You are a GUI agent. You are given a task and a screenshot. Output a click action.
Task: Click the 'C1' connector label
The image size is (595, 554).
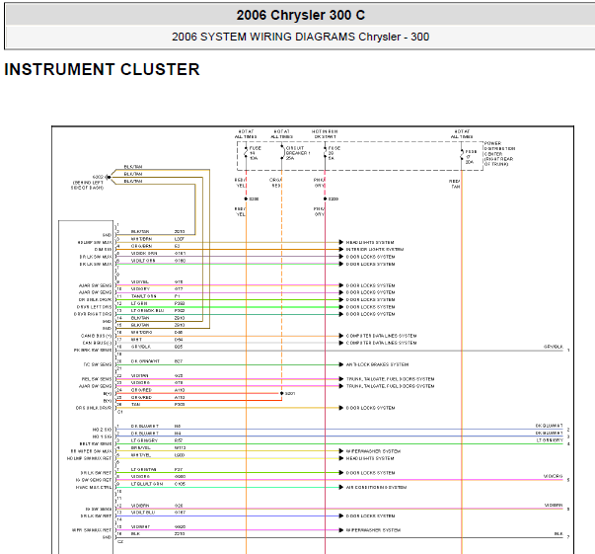[x=120, y=412]
